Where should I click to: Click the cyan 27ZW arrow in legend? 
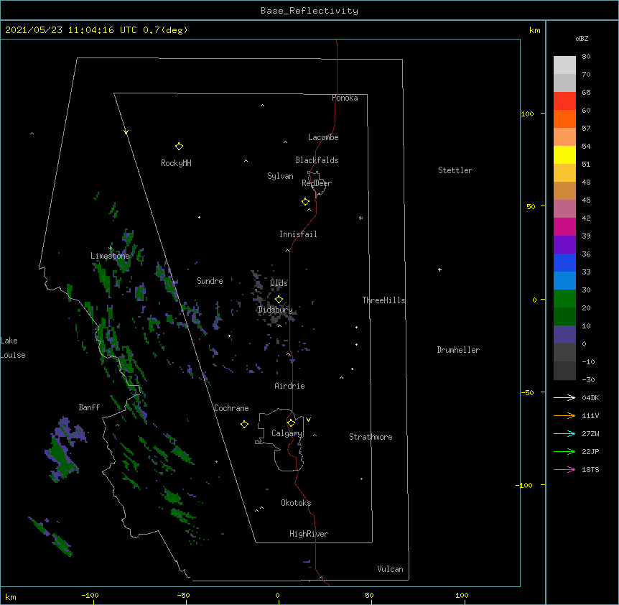(x=564, y=433)
